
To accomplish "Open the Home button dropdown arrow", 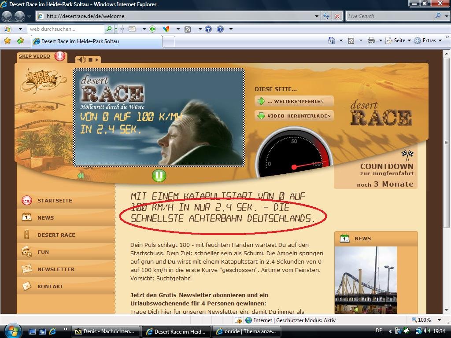I will click(341, 40).
